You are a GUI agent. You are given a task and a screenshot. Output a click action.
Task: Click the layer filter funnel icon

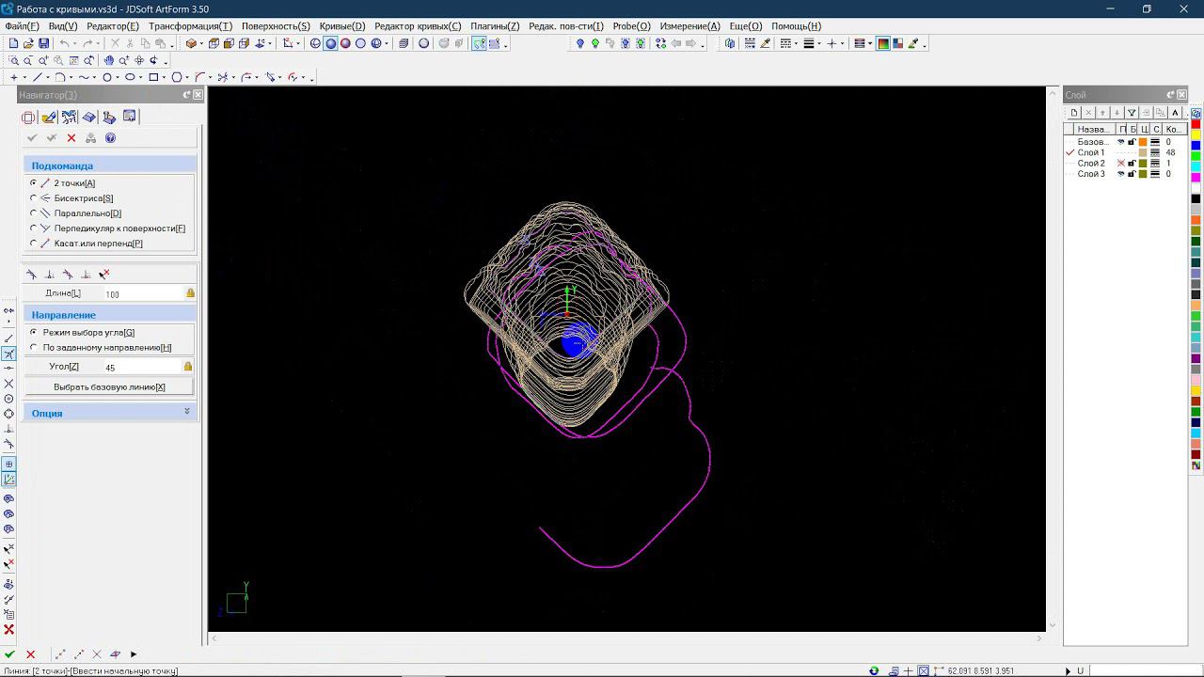[1132, 113]
